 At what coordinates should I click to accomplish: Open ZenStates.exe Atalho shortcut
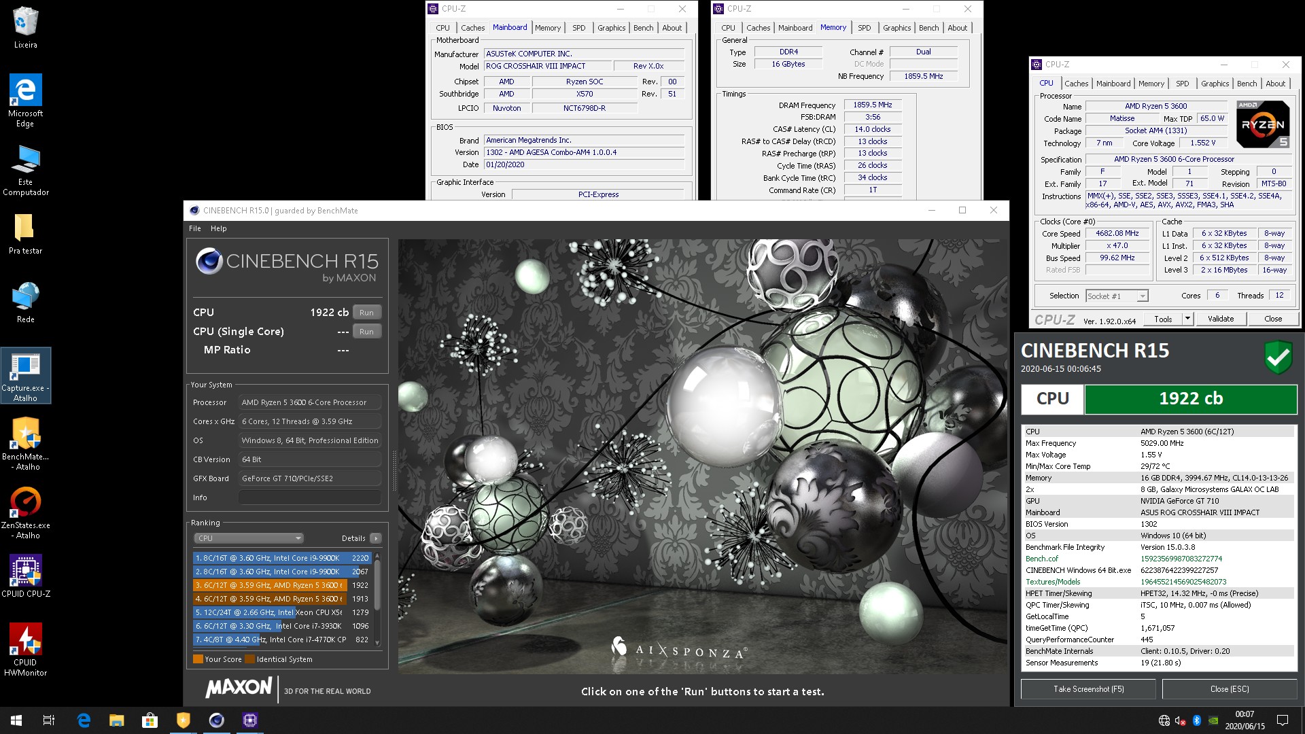pos(25,512)
